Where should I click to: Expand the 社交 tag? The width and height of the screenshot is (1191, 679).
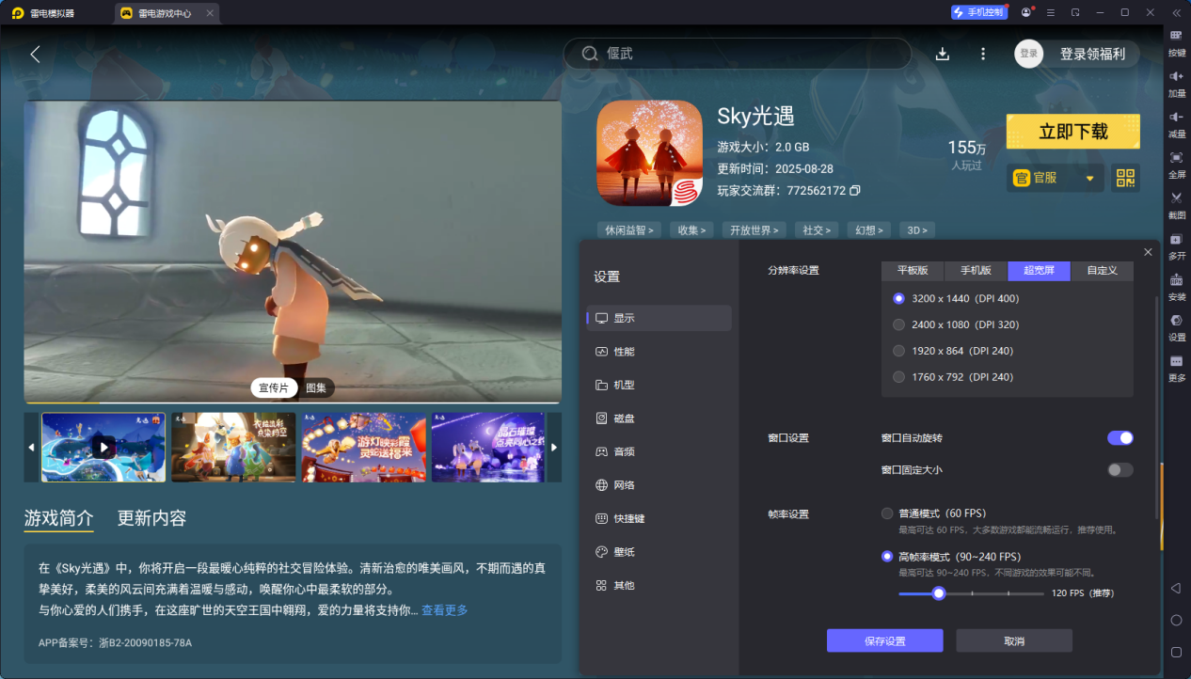(x=817, y=230)
